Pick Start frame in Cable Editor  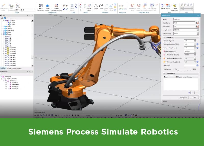[197, 23]
